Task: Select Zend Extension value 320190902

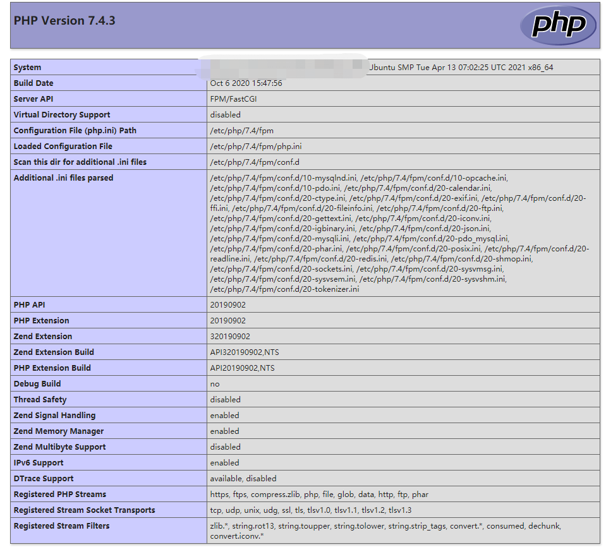Action: (231, 337)
